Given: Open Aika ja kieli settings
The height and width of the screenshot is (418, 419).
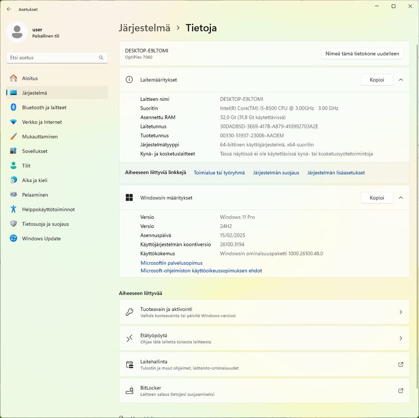Looking at the screenshot, I should 57,180.
